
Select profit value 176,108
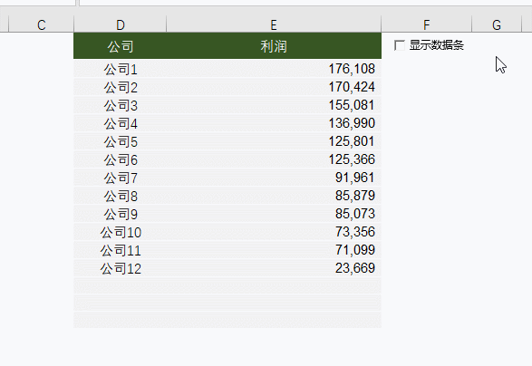coord(274,69)
